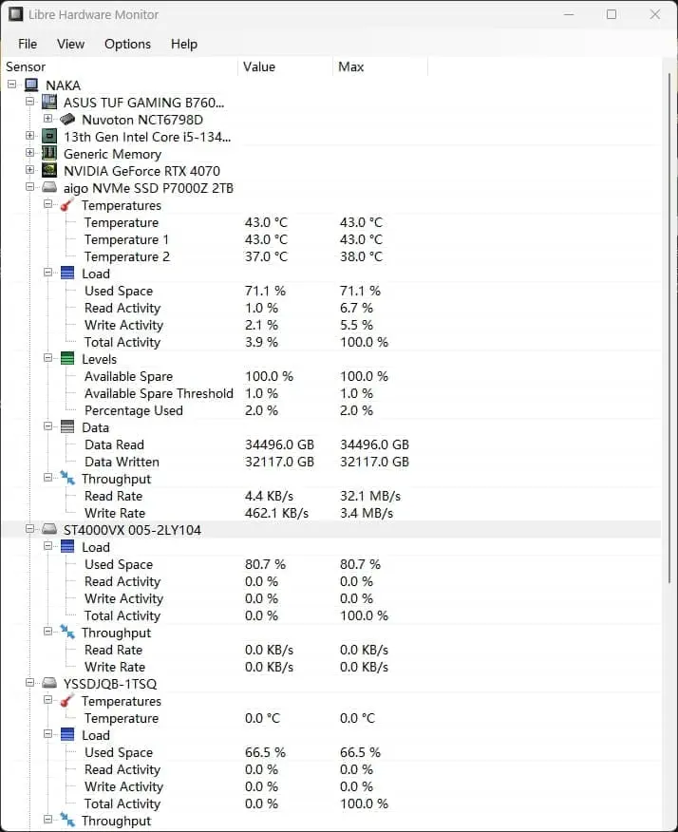Select the Data Read row

pos(331,444)
